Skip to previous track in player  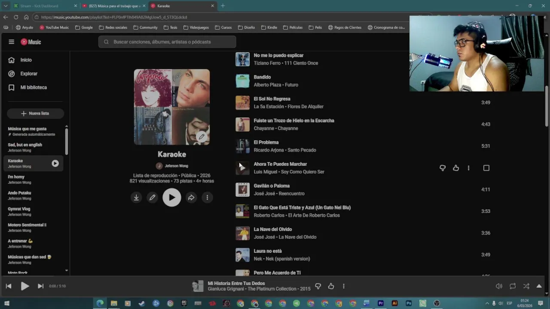(x=9, y=286)
